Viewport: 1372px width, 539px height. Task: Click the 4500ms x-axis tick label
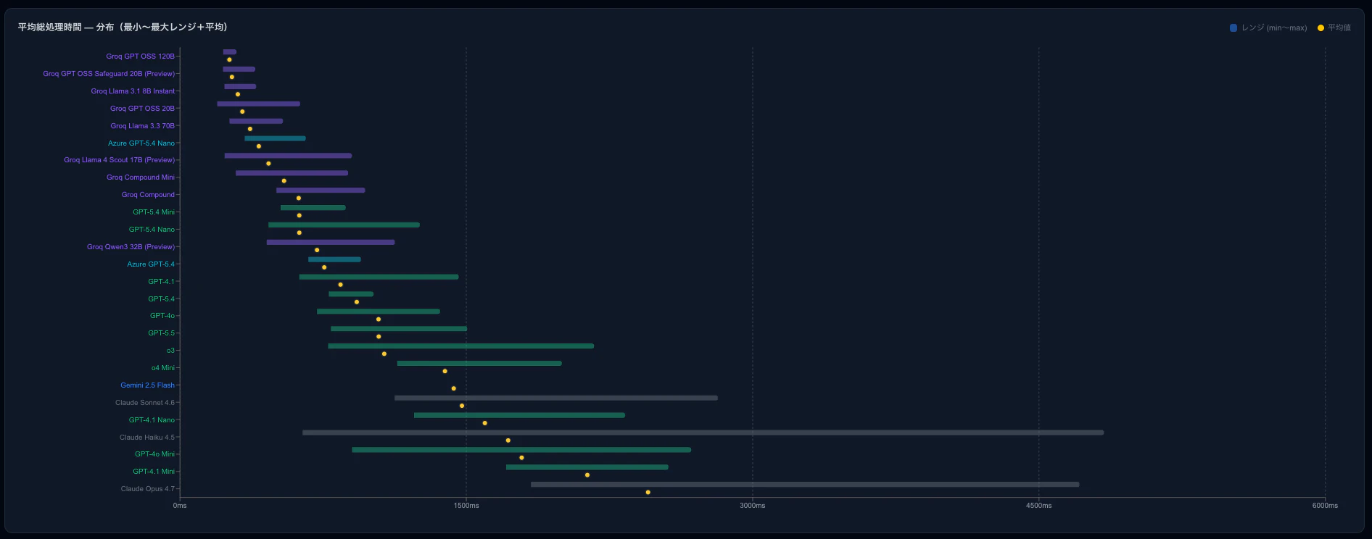[x=1039, y=506]
